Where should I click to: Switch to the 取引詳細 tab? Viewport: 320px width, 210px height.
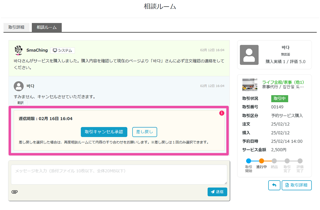(17, 28)
